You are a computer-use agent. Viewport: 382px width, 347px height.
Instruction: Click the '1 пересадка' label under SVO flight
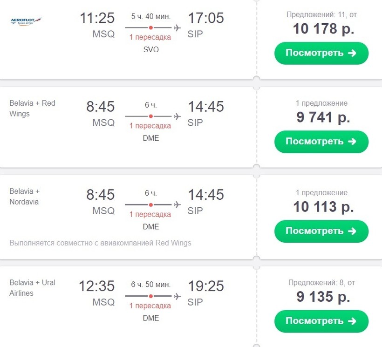coord(150,37)
